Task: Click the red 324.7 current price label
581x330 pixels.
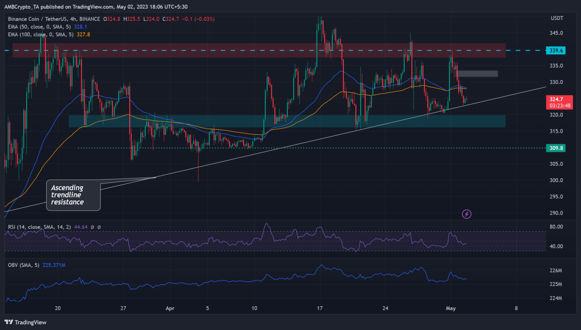Action: click(559, 102)
